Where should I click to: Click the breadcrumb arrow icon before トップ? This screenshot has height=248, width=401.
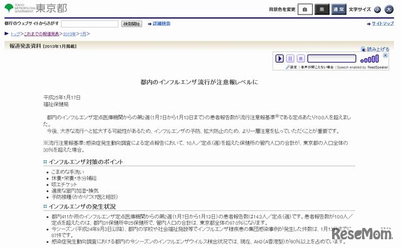click(x=7, y=33)
